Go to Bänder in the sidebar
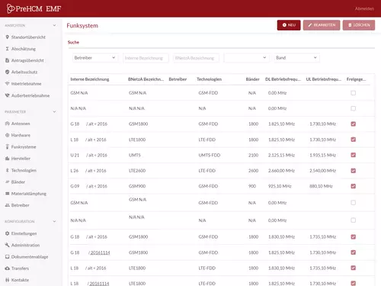The width and height of the screenshot is (381, 286). pyautogui.click(x=18, y=182)
